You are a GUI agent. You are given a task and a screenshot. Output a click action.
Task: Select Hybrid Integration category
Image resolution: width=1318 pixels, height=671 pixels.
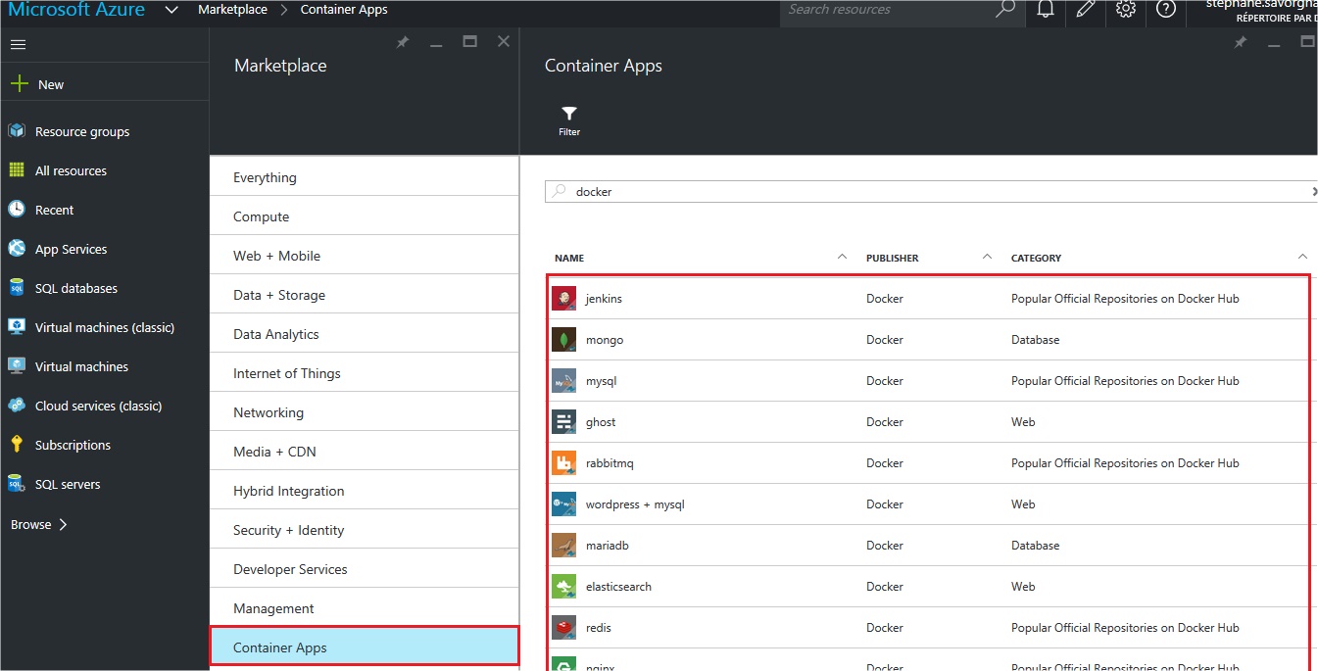364,491
